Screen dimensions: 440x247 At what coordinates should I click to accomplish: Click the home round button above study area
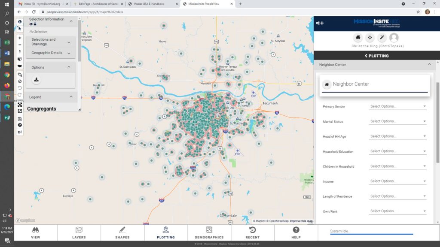click(358, 38)
